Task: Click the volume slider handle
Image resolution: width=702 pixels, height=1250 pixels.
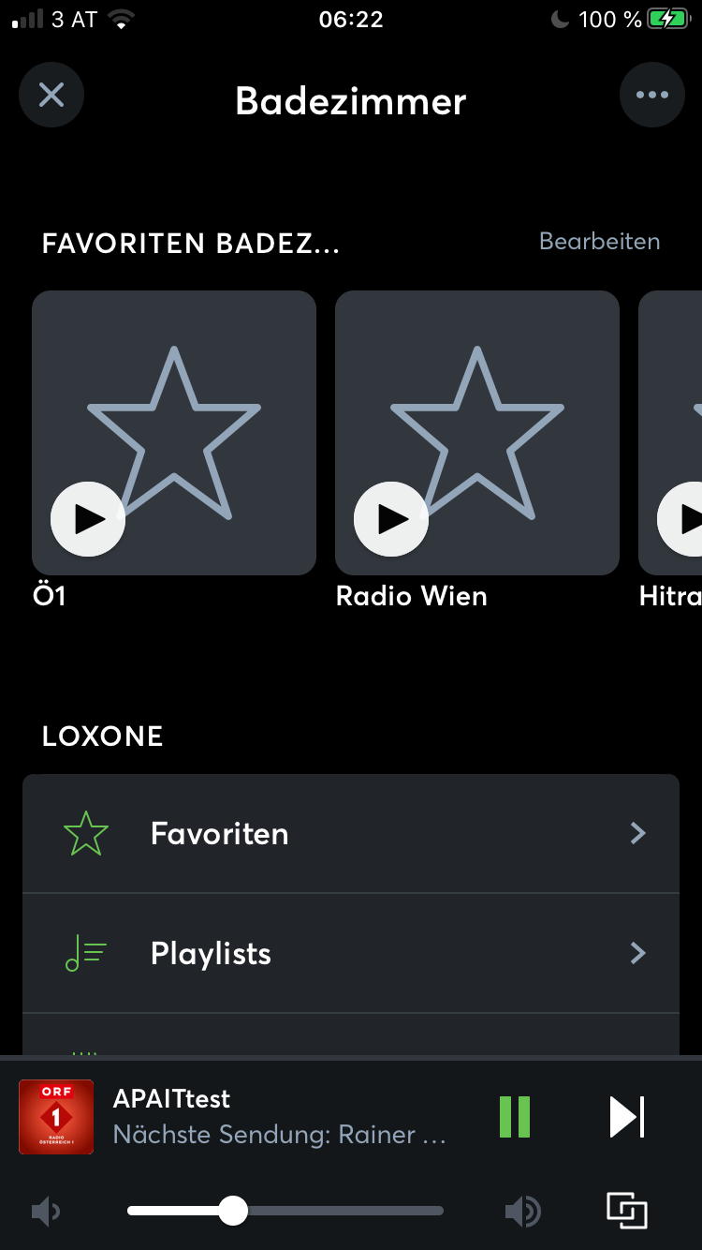Action: click(x=232, y=1211)
